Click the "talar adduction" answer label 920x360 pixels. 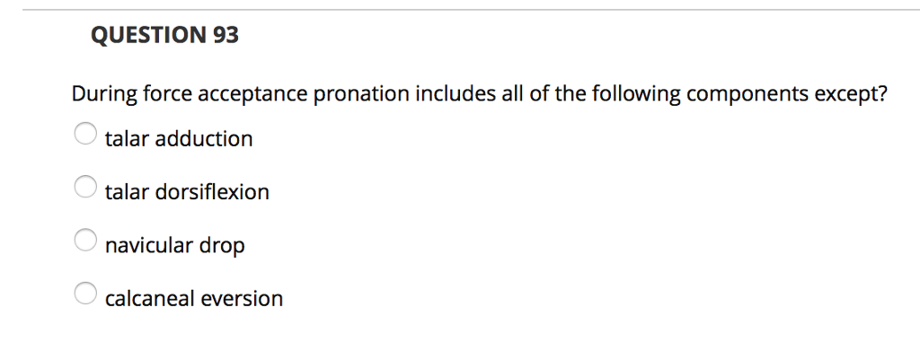click(179, 139)
